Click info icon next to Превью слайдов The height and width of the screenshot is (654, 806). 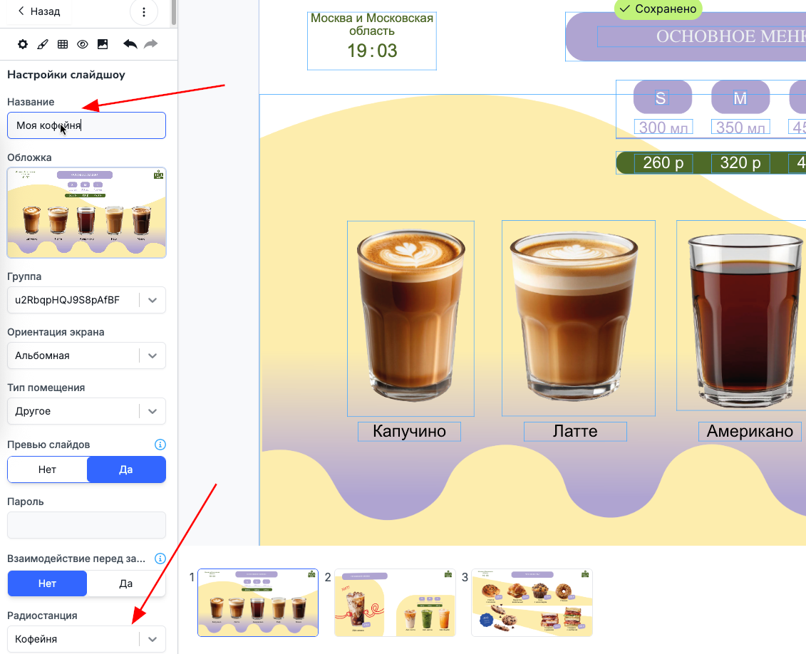(160, 445)
